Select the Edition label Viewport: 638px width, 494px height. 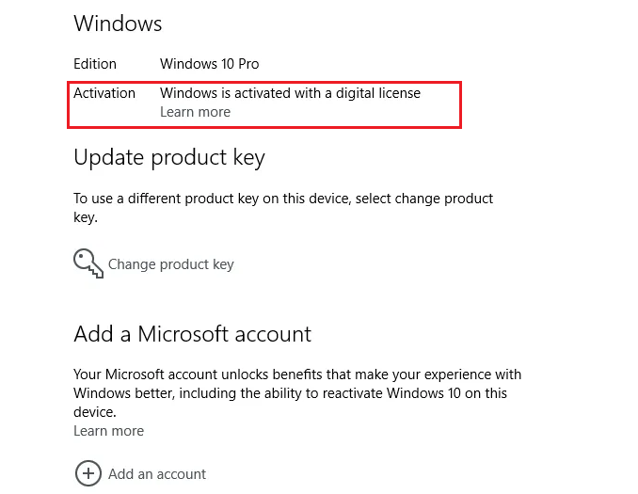tap(95, 64)
